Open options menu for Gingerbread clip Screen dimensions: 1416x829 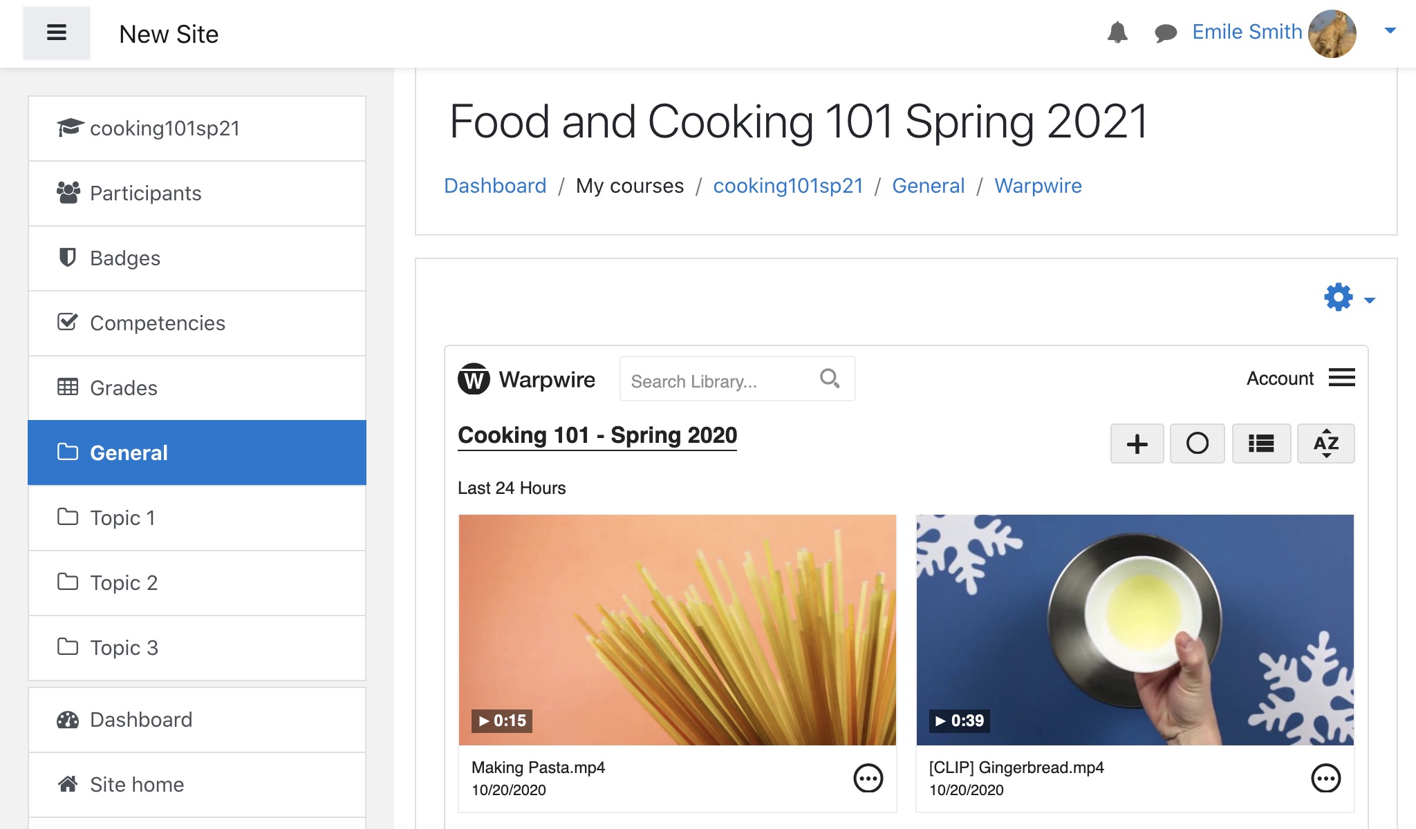(x=1325, y=779)
